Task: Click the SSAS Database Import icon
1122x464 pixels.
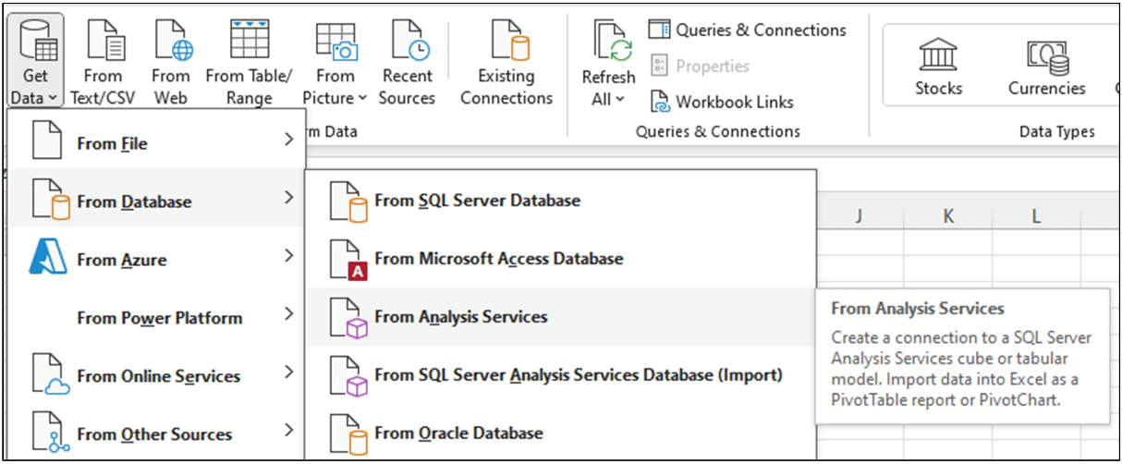Action: pyautogui.click(x=348, y=375)
